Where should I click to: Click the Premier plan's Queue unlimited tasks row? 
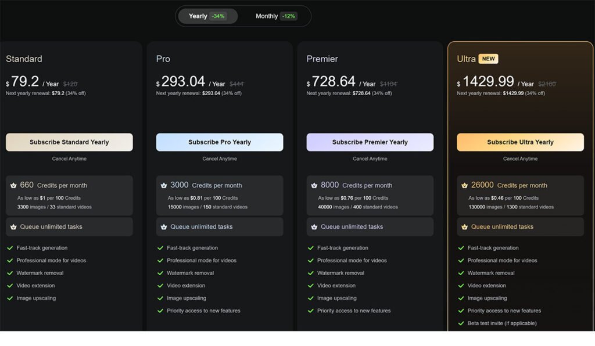(x=370, y=227)
